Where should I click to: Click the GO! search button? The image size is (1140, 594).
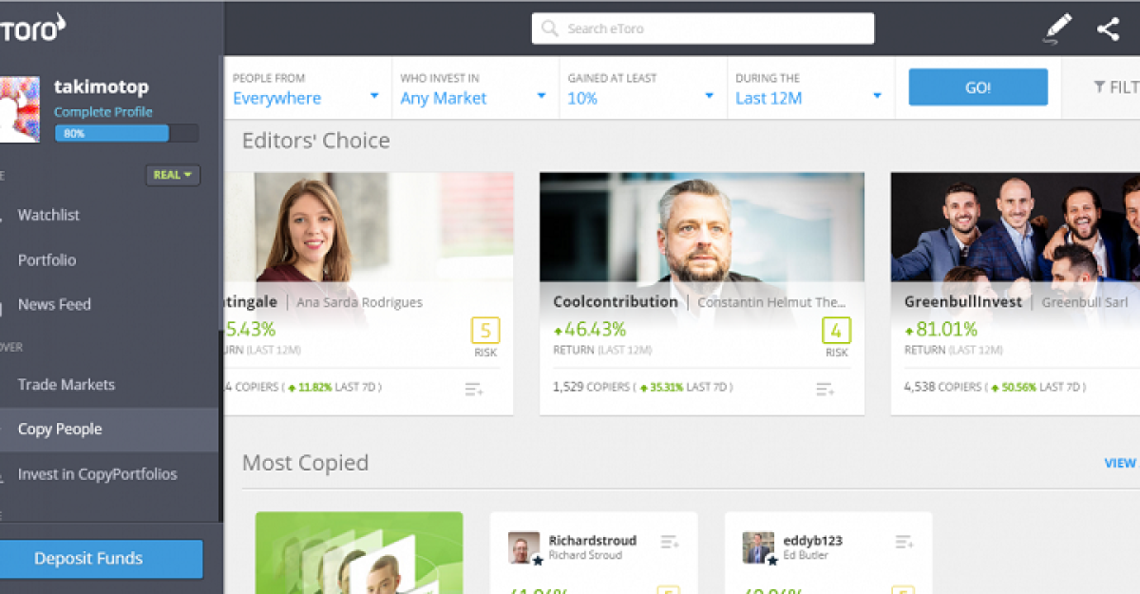click(x=978, y=87)
